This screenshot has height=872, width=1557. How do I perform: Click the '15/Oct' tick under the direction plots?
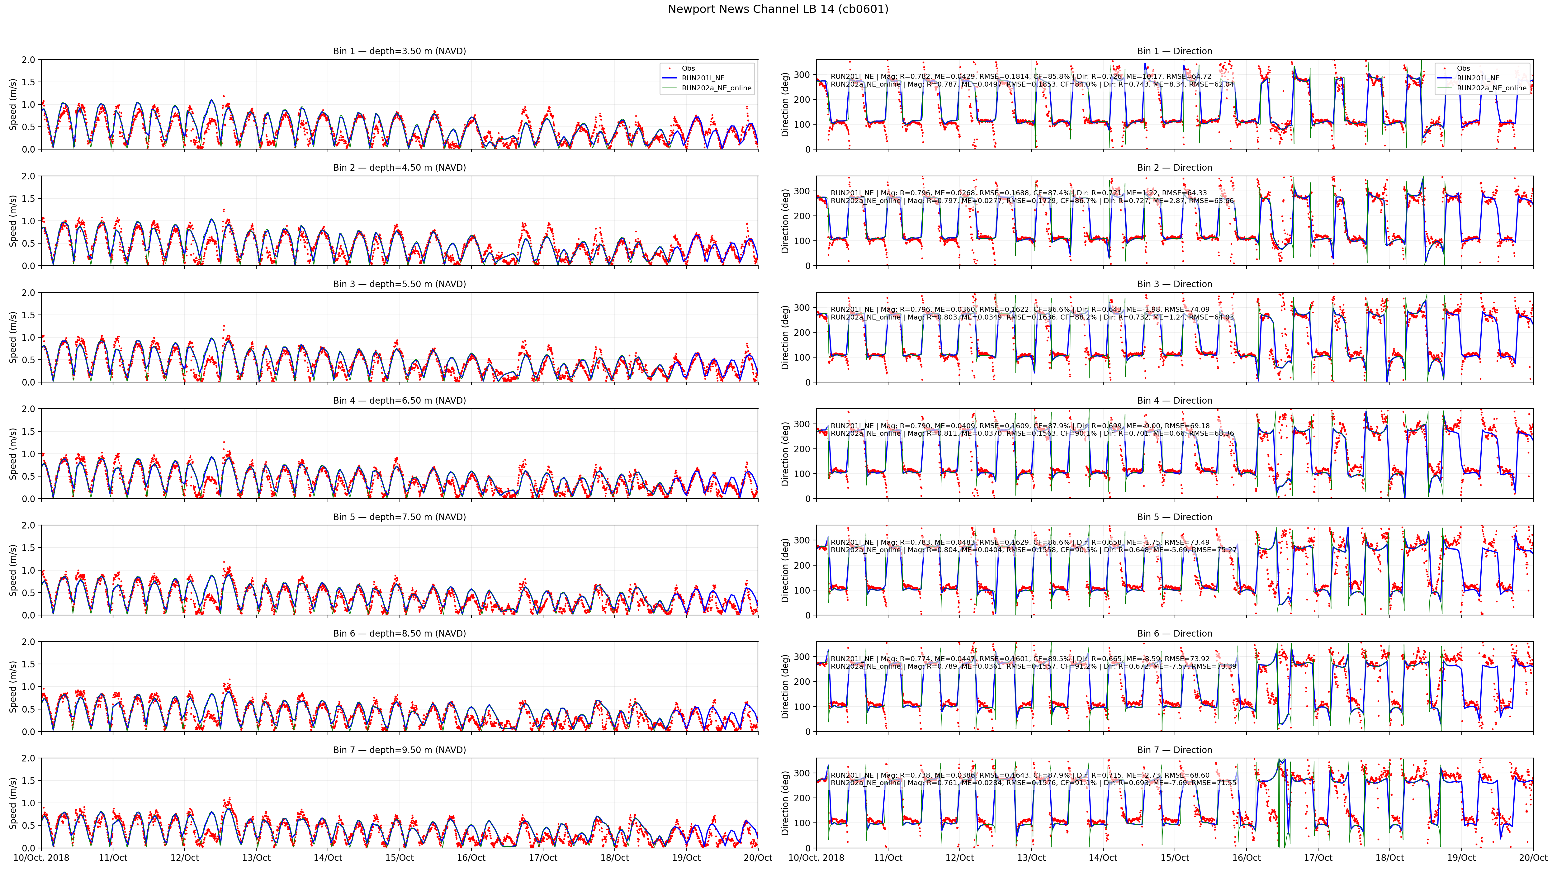tap(1174, 857)
